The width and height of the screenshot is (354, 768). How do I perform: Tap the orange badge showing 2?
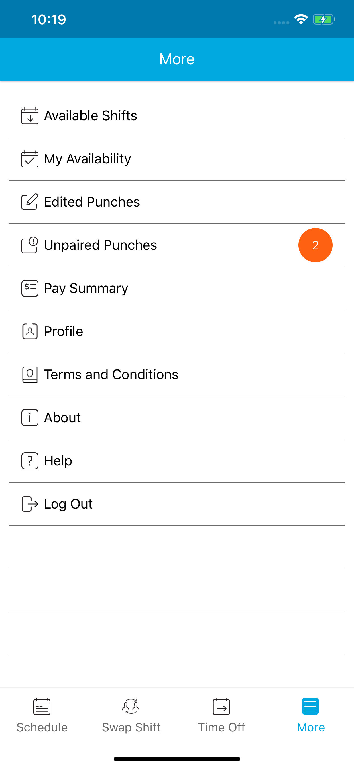(315, 245)
